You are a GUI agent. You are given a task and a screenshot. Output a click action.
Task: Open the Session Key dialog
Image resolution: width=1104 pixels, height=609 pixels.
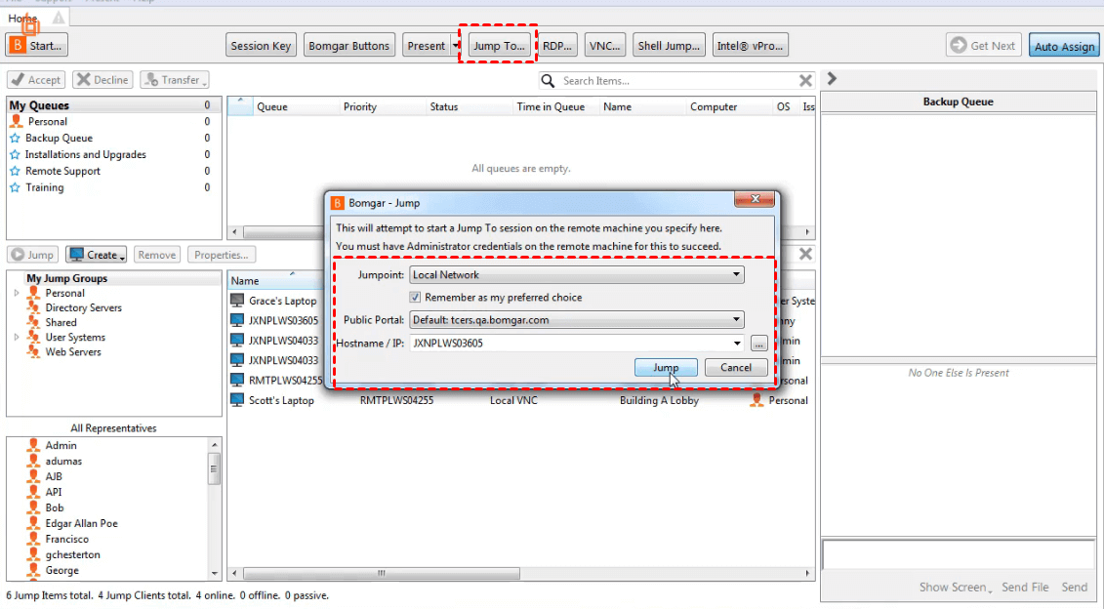(261, 46)
